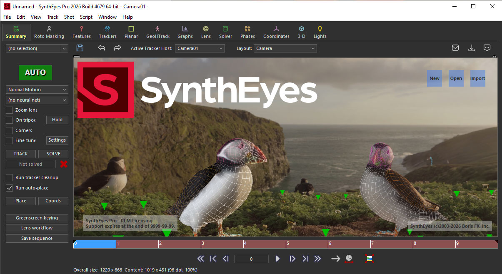Uncheck Run auto-place

(9, 188)
